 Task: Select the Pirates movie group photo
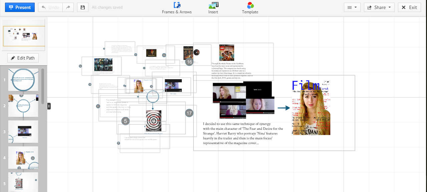[x=103, y=65]
